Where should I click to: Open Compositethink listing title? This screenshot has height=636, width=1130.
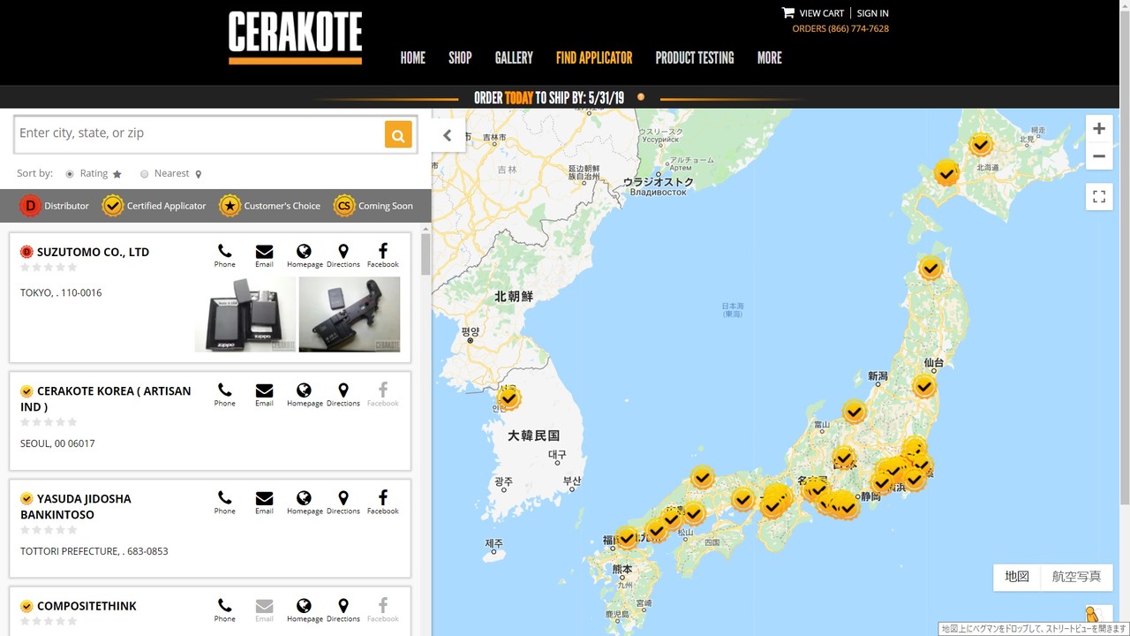tap(87, 606)
